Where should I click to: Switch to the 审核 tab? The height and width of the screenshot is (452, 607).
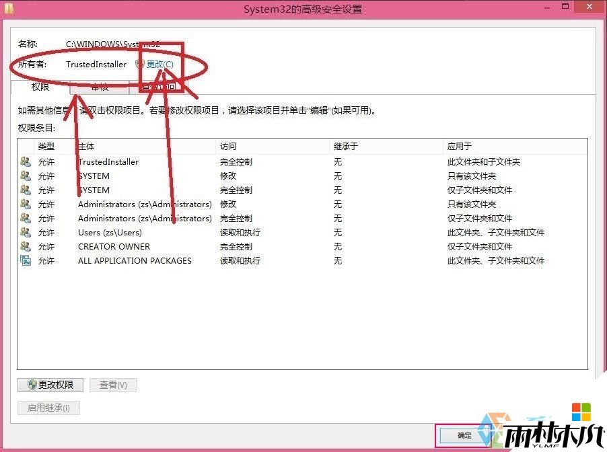click(99, 86)
